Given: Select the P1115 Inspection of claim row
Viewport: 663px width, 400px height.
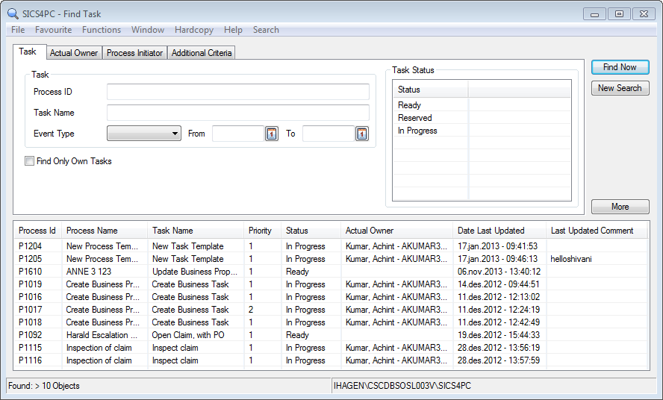Looking at the screenshot, I should (331, 348).
